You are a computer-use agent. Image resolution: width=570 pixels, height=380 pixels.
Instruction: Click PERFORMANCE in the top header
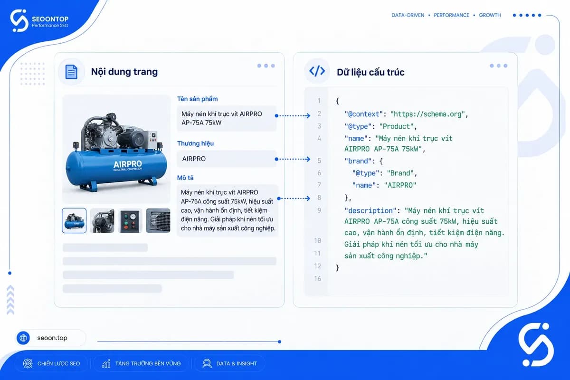pyautogui.click(x=452, y=15)
